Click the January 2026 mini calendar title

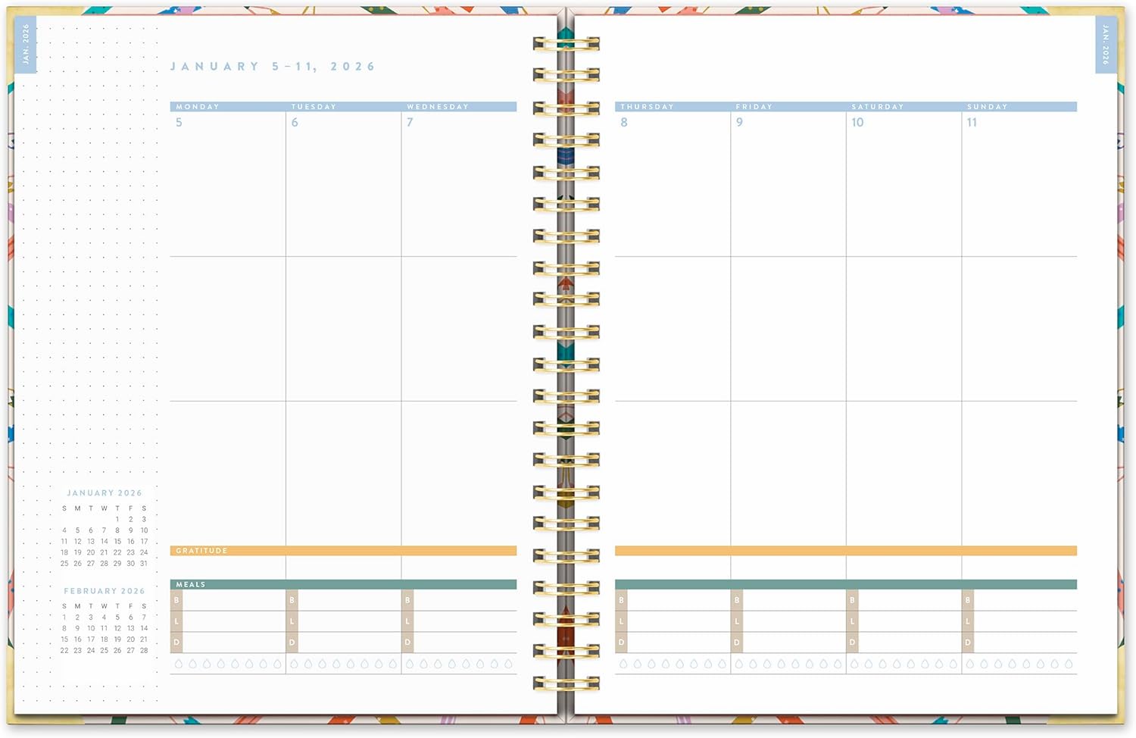tap(104, 493)
